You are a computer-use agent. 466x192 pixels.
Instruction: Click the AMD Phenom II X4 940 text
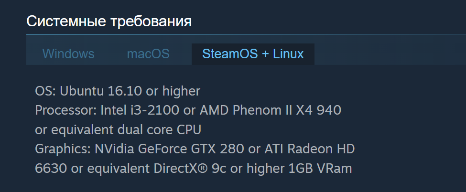pos(271,110)
